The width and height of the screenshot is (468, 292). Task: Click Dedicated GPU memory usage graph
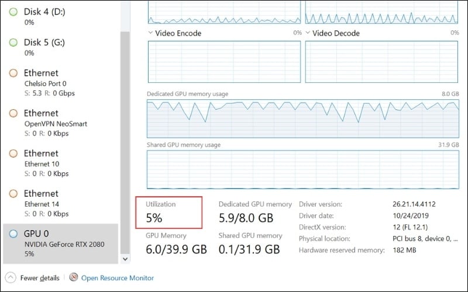pos(303,119)
